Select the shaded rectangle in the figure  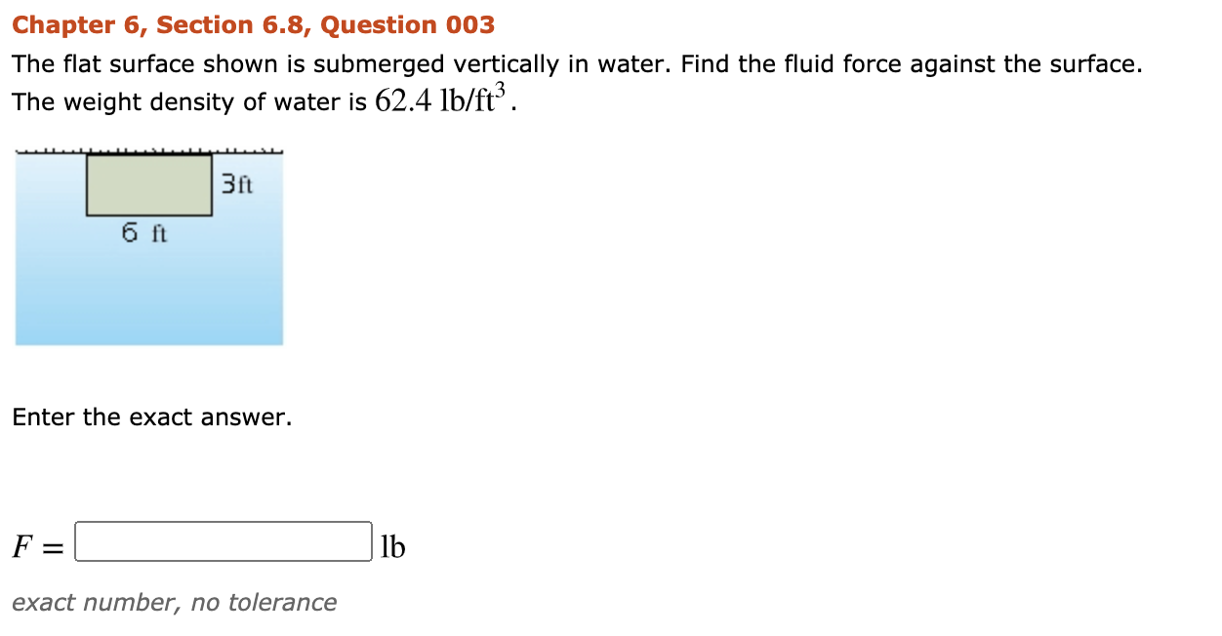click(x=148, y=185)
